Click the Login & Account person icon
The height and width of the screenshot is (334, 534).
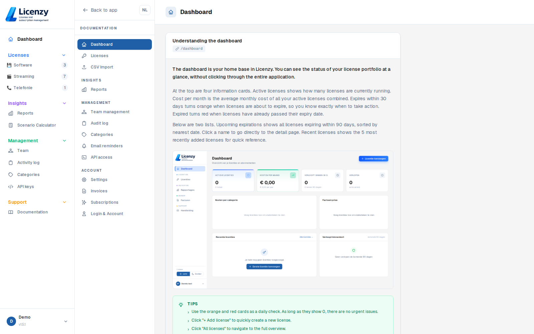coord(84,214)
